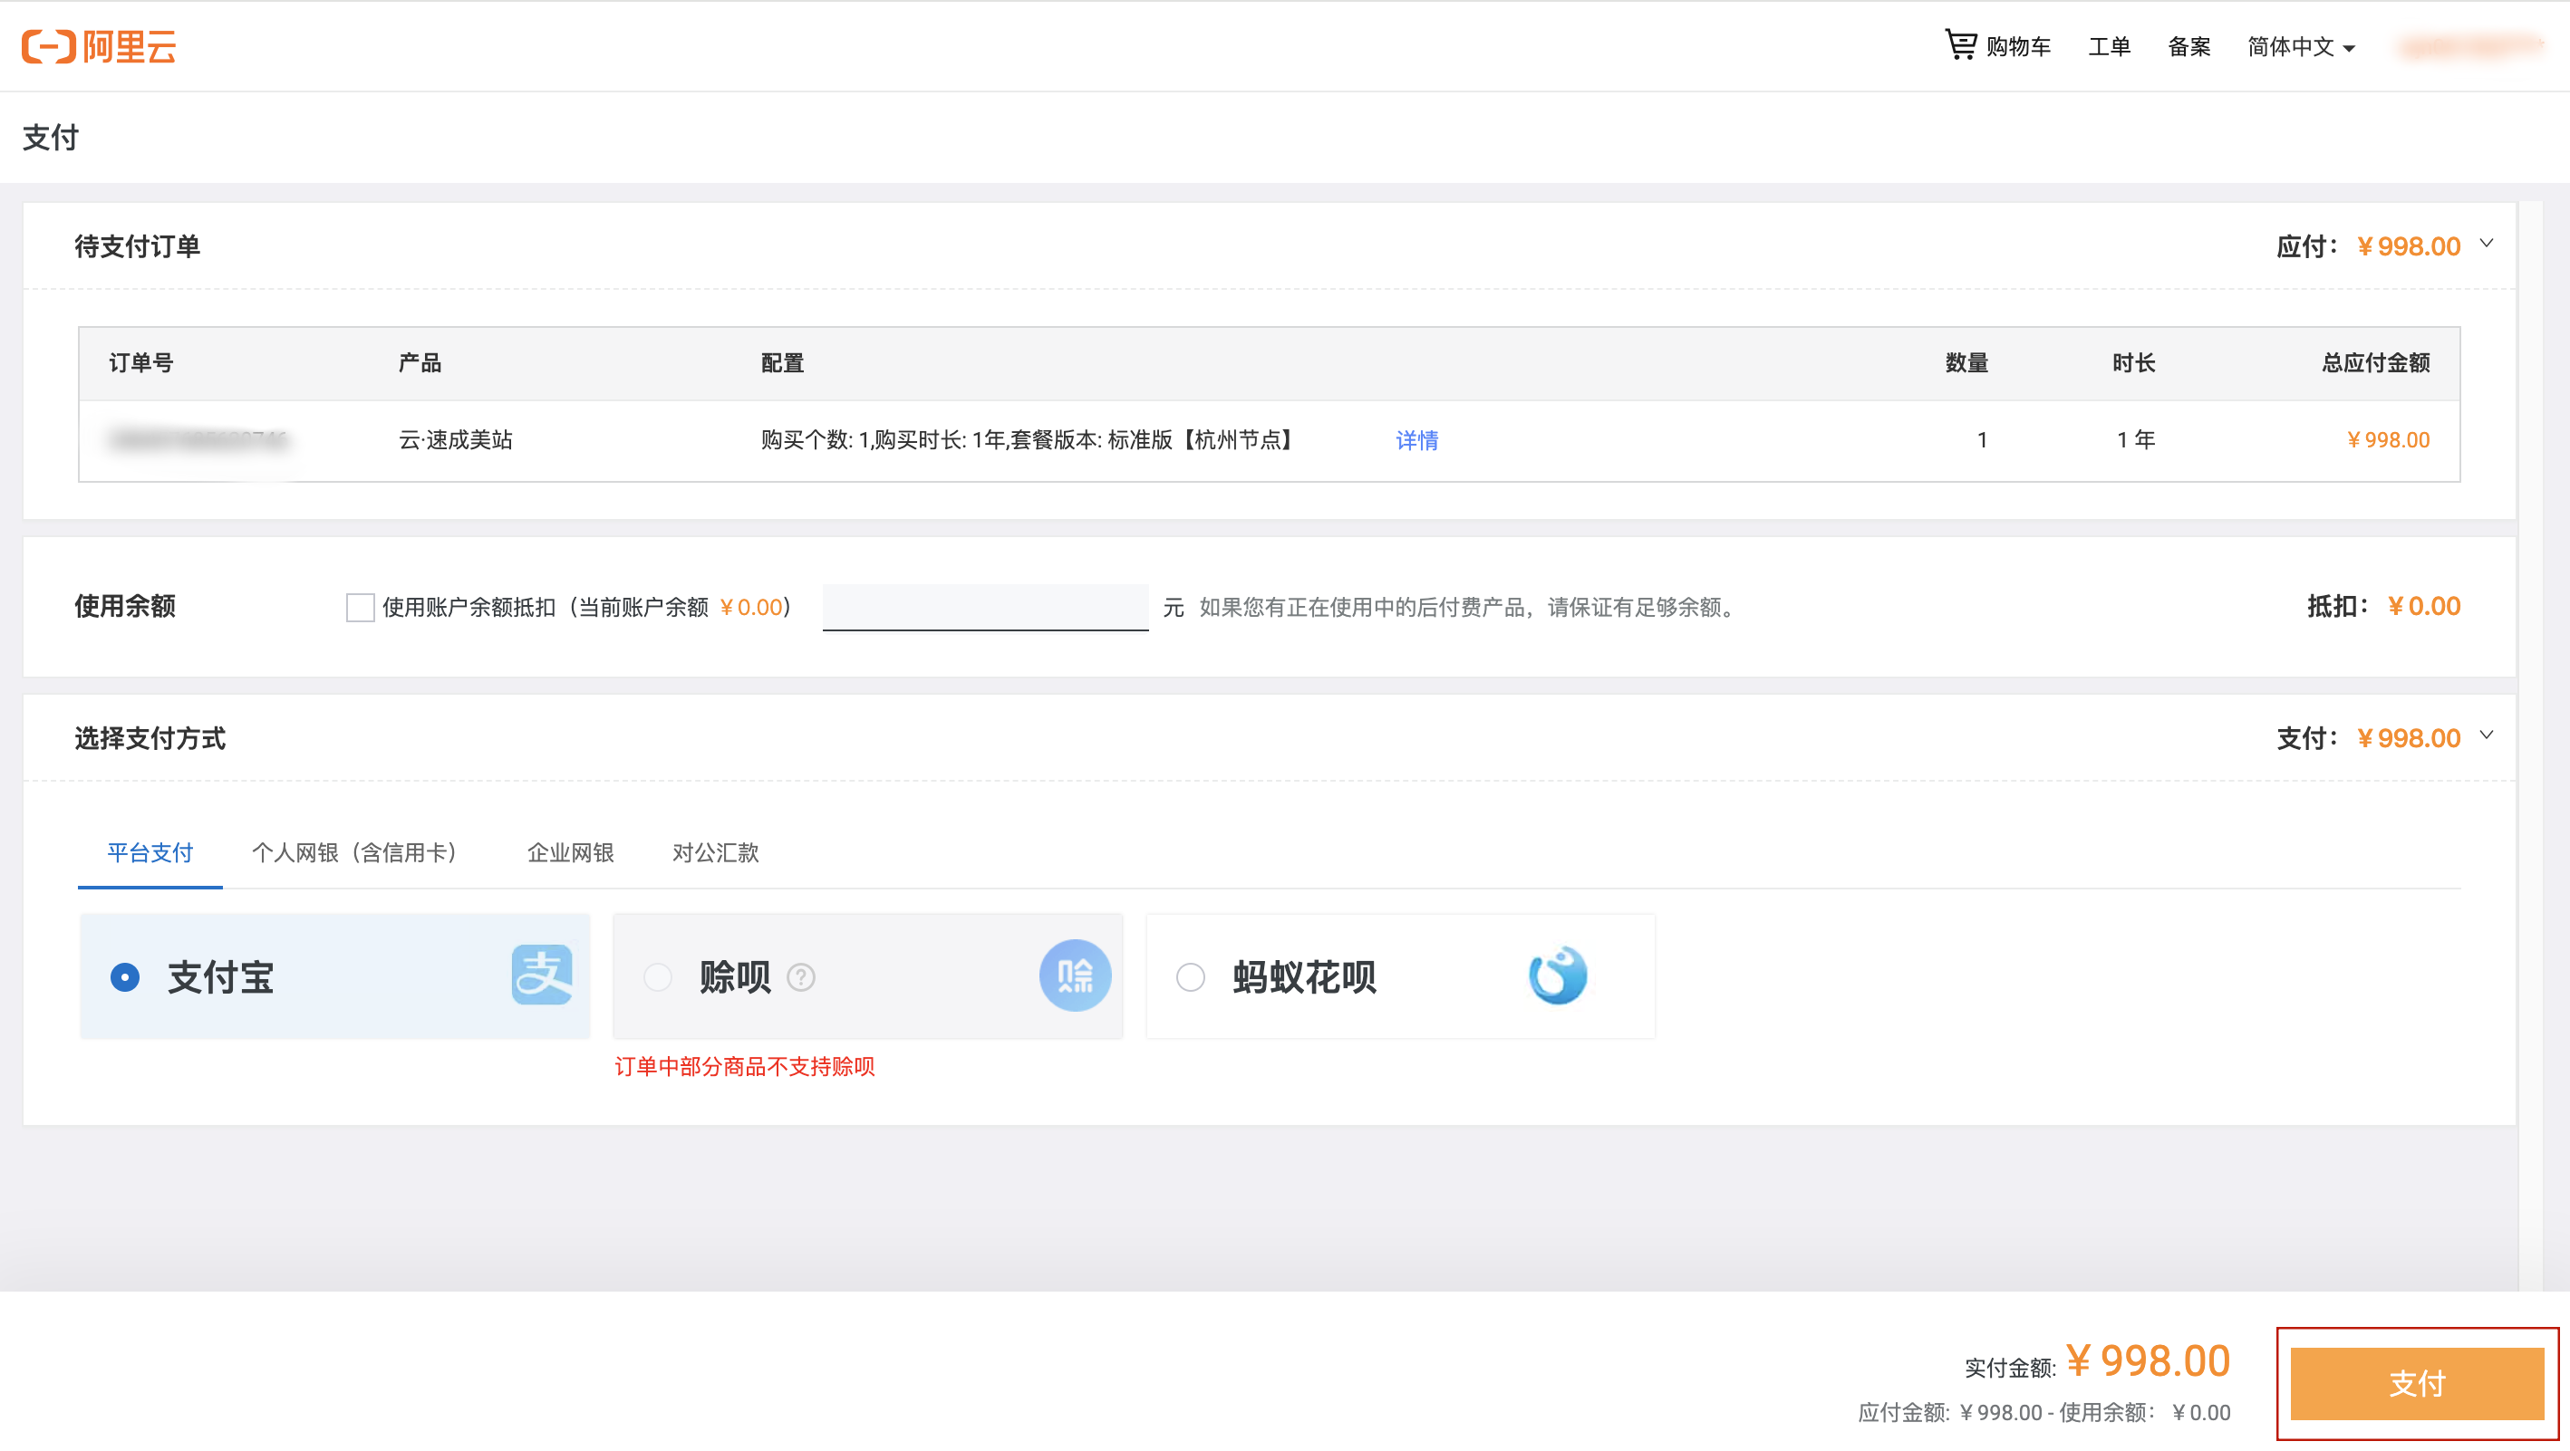The height and width of the screenshot is (1451, 2570).
Task: Open the shopping cart icon
Action: click(1960, 45)
